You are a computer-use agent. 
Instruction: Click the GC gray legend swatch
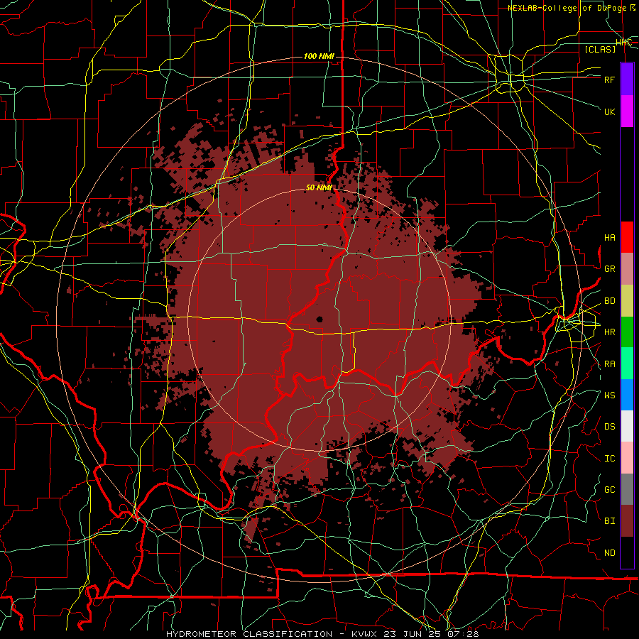(x=627, y=489)
